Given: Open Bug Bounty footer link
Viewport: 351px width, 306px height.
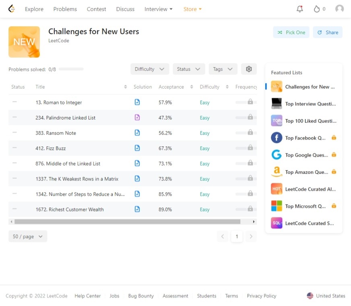Looking at the screenshot, I should tap(141, 296).
